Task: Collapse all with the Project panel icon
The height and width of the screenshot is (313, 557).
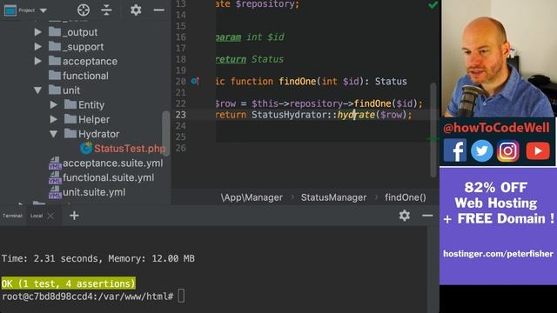Action: point(106,10)
